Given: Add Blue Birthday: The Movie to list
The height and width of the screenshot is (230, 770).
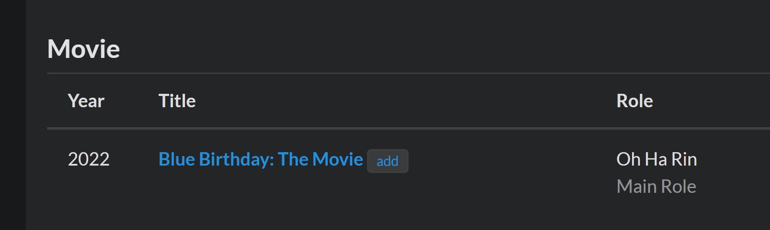Looking at the screenshot, I should tap(387, 161).
